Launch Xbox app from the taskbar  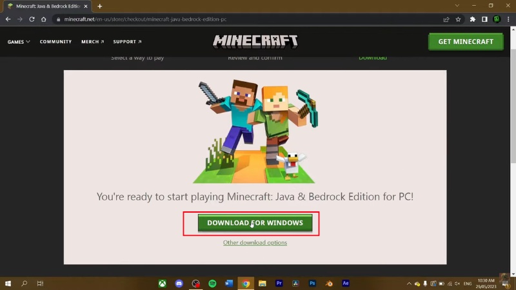point(163,284)
